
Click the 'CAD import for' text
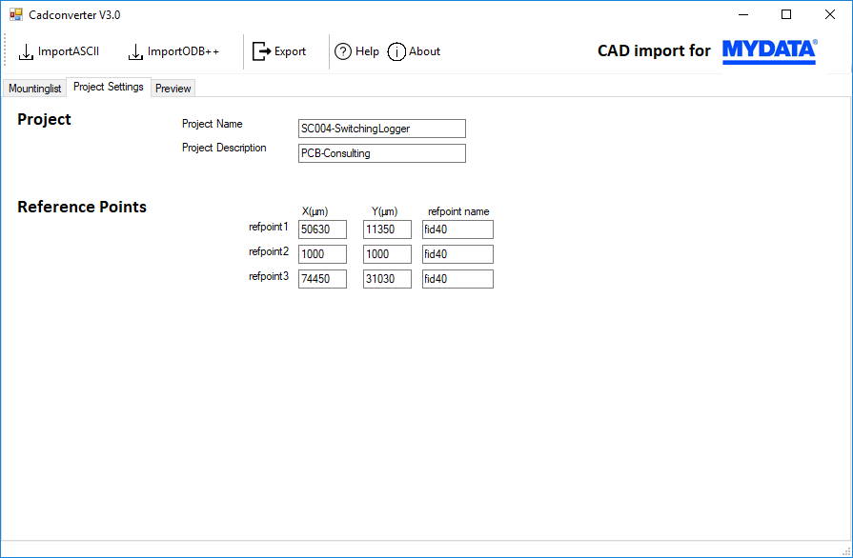point(654,51)
